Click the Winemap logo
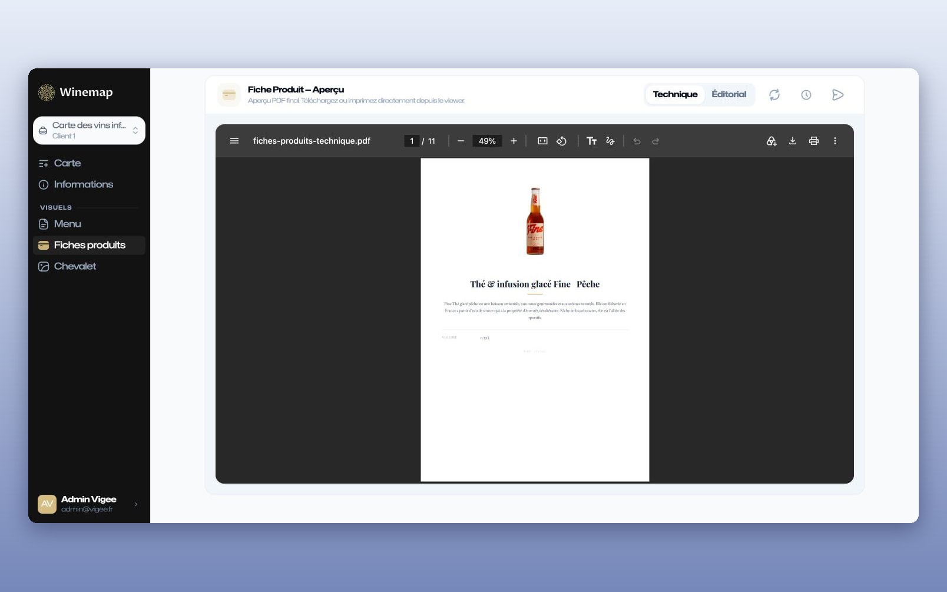 75,92
